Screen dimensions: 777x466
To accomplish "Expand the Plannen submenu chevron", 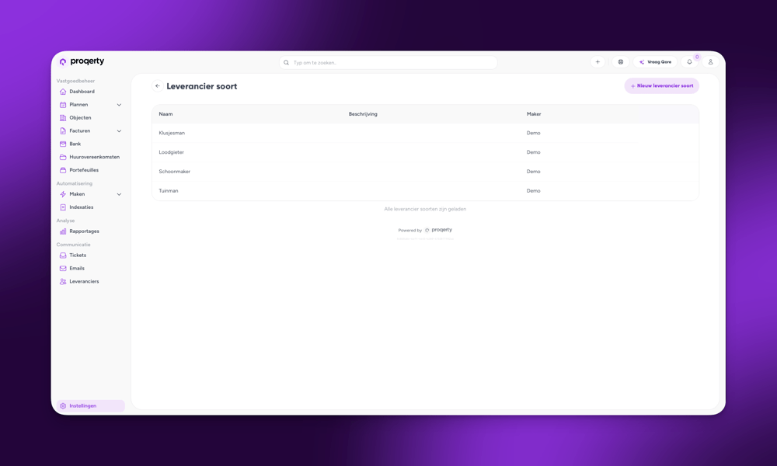I will pyautogui.click(x=119, y=105).
